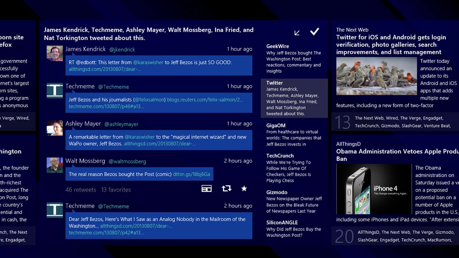Open James Kendrick's avatar

(55, 53)
